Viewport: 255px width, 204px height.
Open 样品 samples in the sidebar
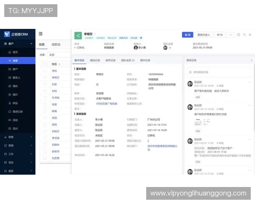(x=15, y=103)
